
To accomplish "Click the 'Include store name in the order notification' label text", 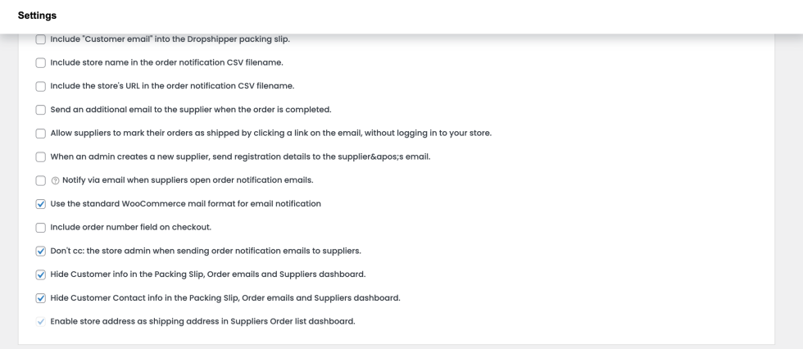I will (x=167, y=62).
